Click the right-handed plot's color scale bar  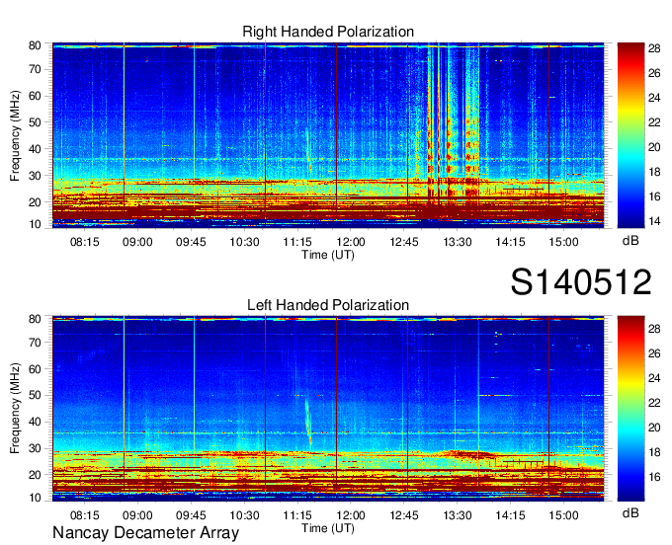630,135
